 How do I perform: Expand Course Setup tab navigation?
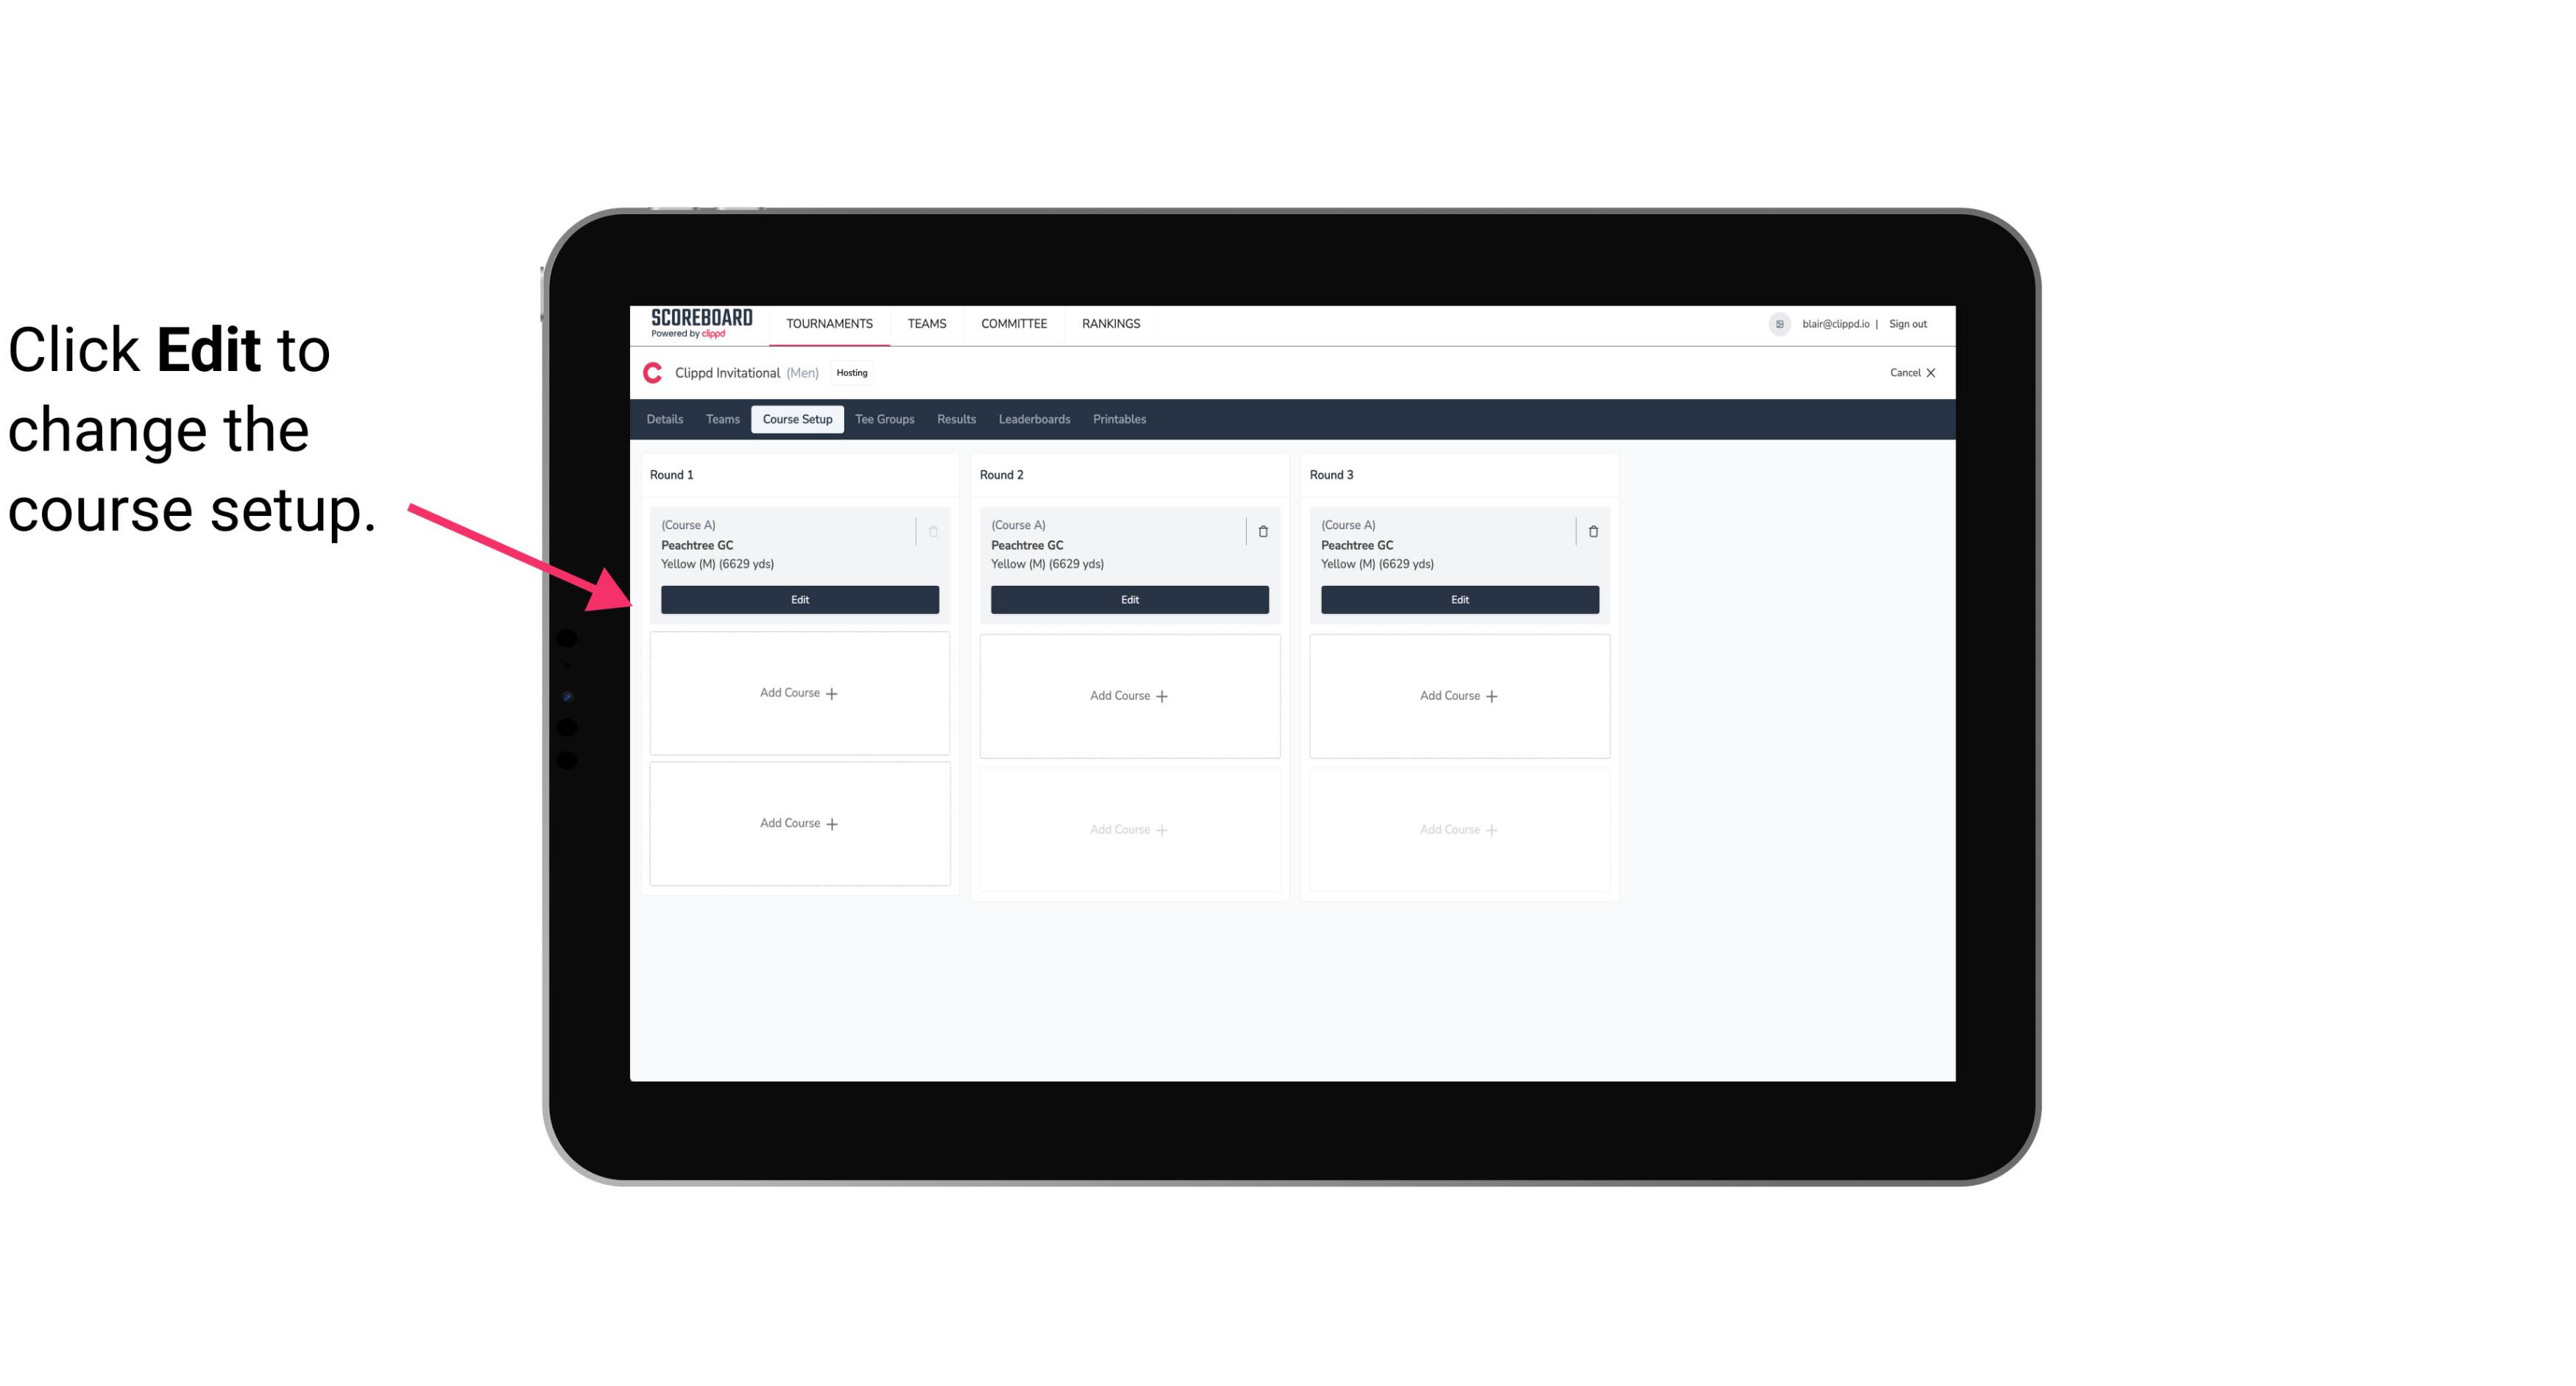click(795, 420)
